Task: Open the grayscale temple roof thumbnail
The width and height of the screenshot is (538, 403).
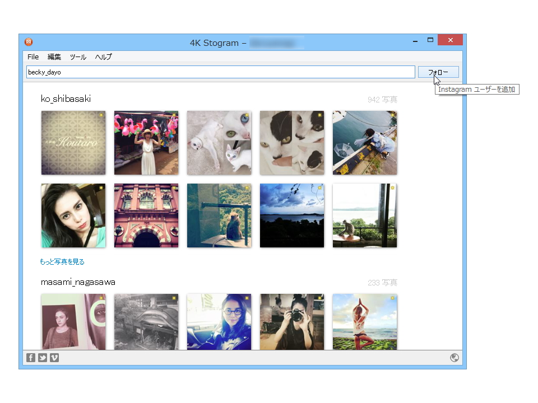Action: pos(146,322)
